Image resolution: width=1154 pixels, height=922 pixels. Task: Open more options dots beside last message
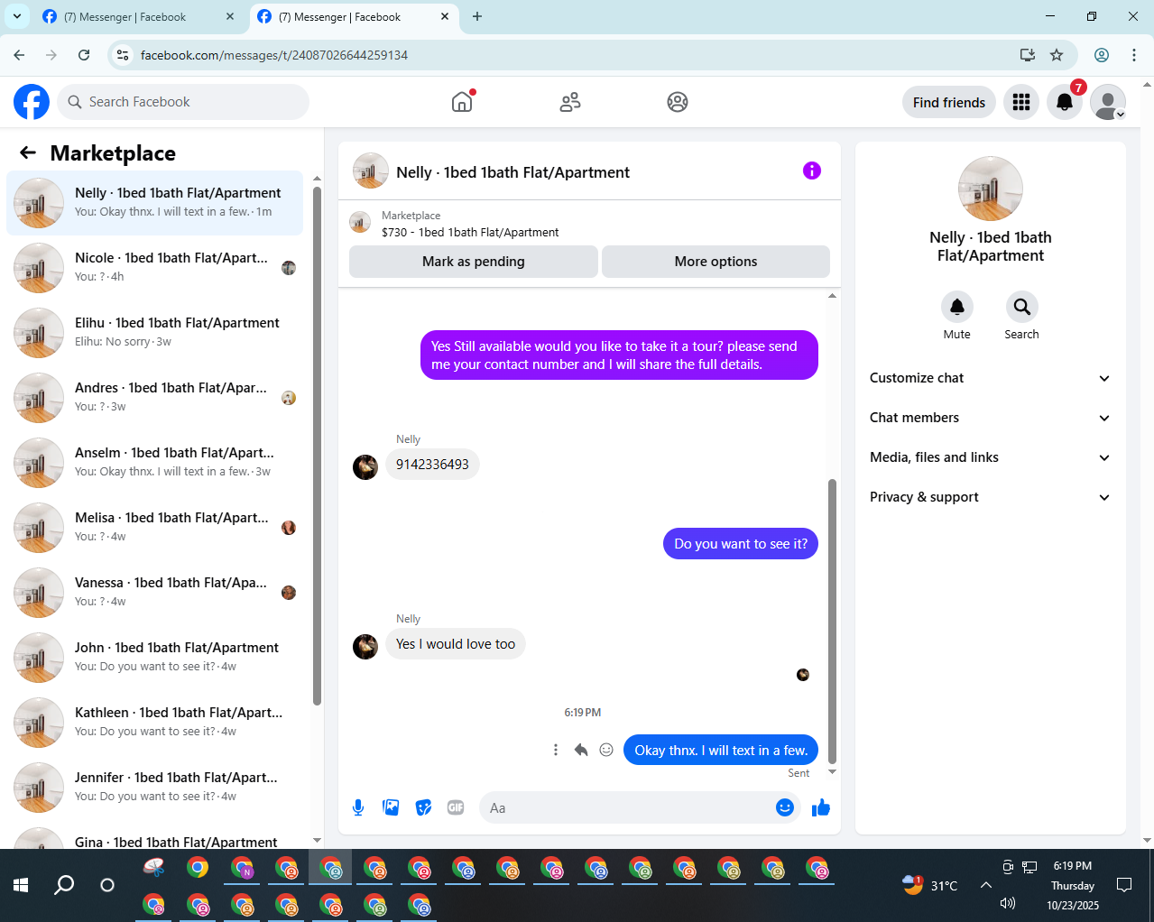click(x=556, y=750)
